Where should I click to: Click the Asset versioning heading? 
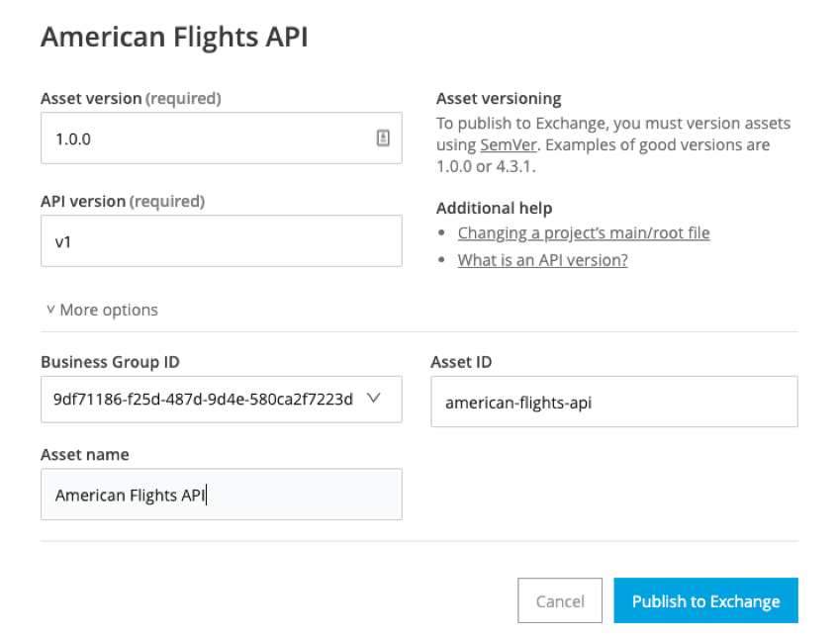click(499, 98)
